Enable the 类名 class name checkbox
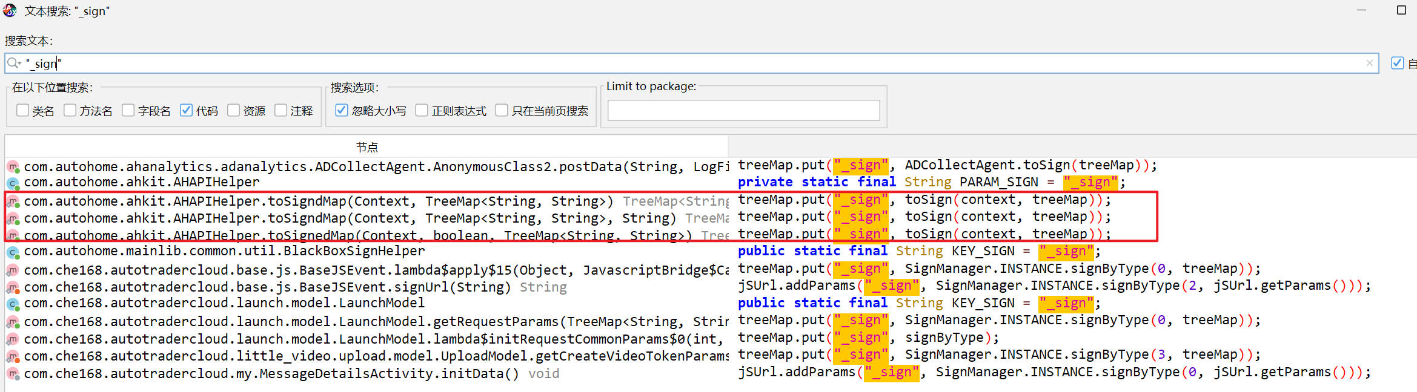The height and width of the screenshot is (392, 1417). click(23, 110)
